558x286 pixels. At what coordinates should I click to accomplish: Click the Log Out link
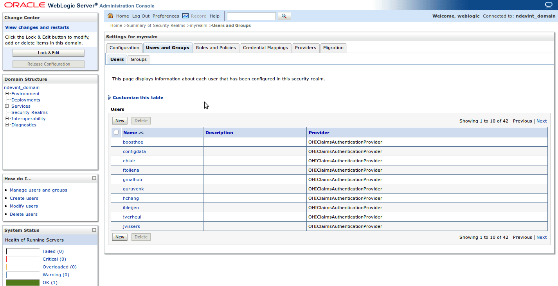141,16
